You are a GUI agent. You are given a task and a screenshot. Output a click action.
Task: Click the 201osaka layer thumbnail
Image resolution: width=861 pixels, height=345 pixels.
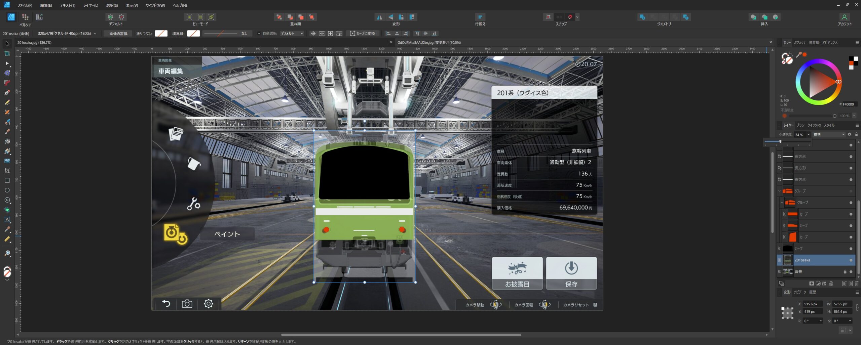tap(788, 260)
